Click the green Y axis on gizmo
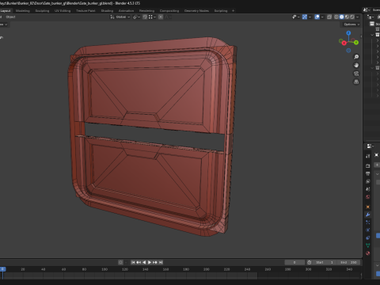The height and width of the screenshot is (285, 380). tap(356, 42)
